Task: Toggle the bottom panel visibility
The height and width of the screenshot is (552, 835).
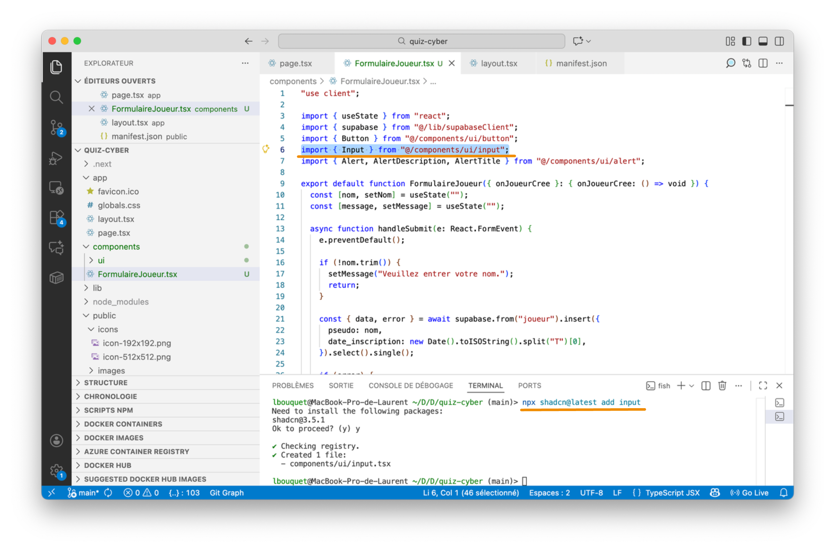Action: 763,41
